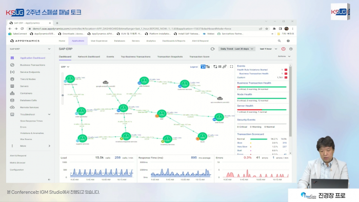Go to Service Endpoints
359x202 pixels.
coord(30,72)
